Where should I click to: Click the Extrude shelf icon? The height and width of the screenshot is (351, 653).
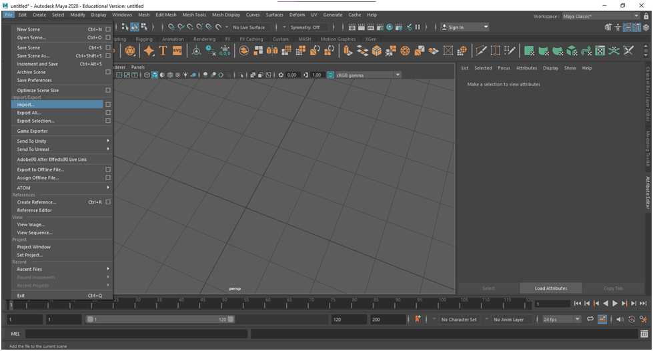click(348, 51)
